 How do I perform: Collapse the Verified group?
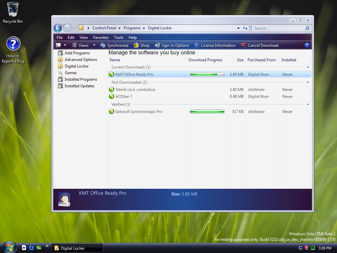click(308, 104)
